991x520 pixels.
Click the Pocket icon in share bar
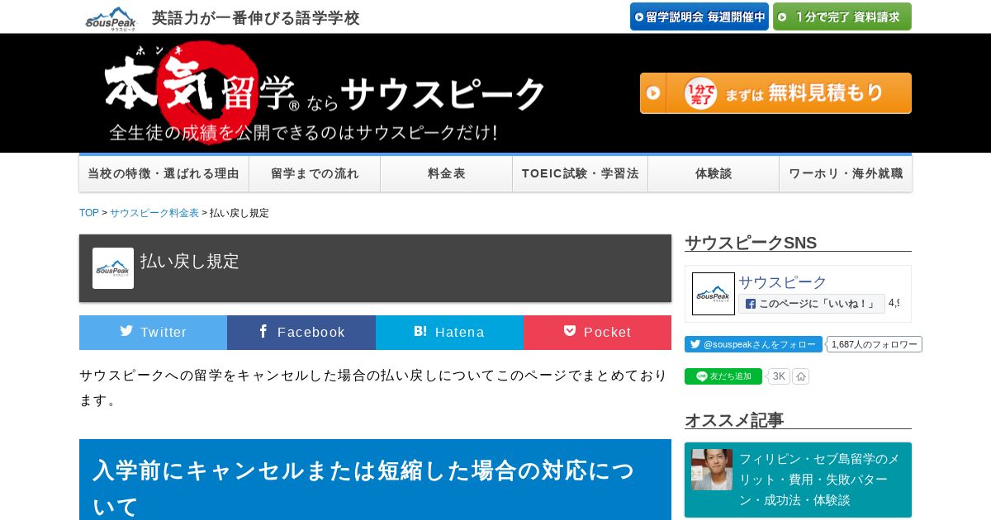click(570, 331)
